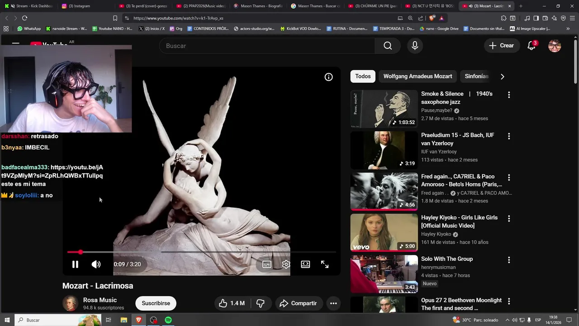Pause the Mozart Lacrimosa video
This screenshot has height=326, width=579.
[x=75, y=264]
